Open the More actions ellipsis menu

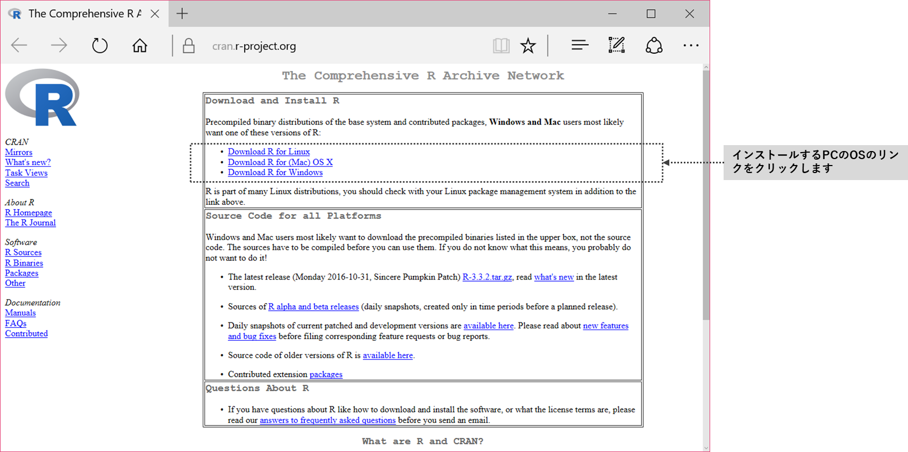click(691, 46)
